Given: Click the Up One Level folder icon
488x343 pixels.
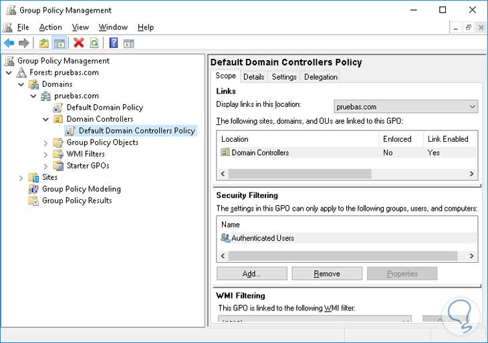Looking at the screenshot, I should click(44, 43).
